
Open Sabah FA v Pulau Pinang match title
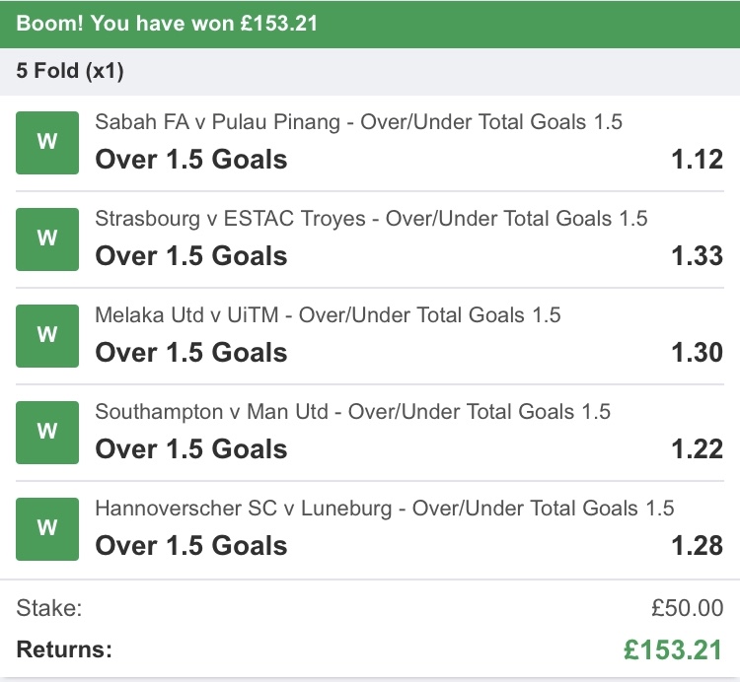pos(358,122)
